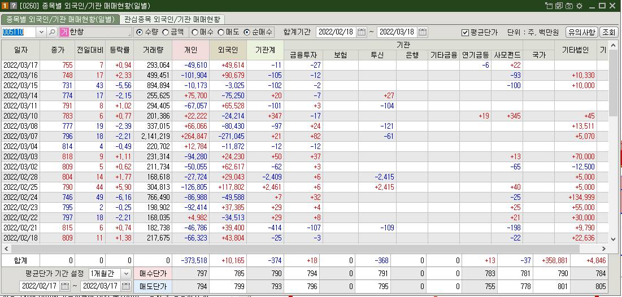Screen dimensions: 622x297
Task: Click the 매도단가 label button
Action: pos(153,286)
